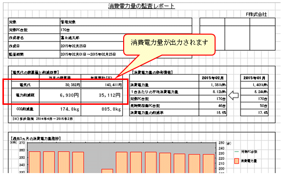This screenshot has height=176, width=284.
Task: Click the first empty approval stamp box
Action: pyautogui.click(x=212, y=34)
